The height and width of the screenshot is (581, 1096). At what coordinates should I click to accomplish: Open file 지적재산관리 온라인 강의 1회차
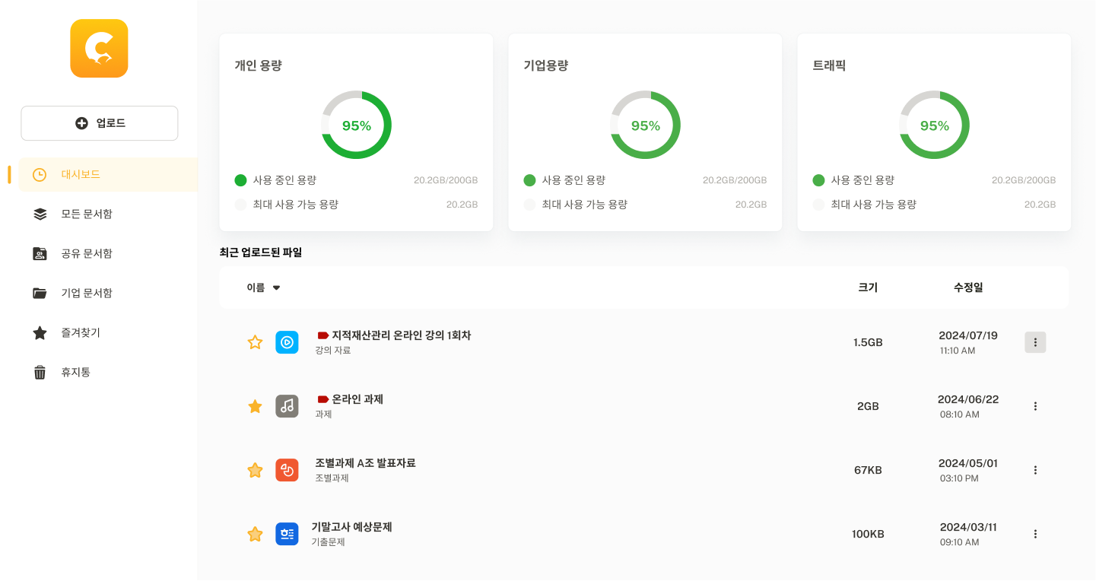click(401, 335)
